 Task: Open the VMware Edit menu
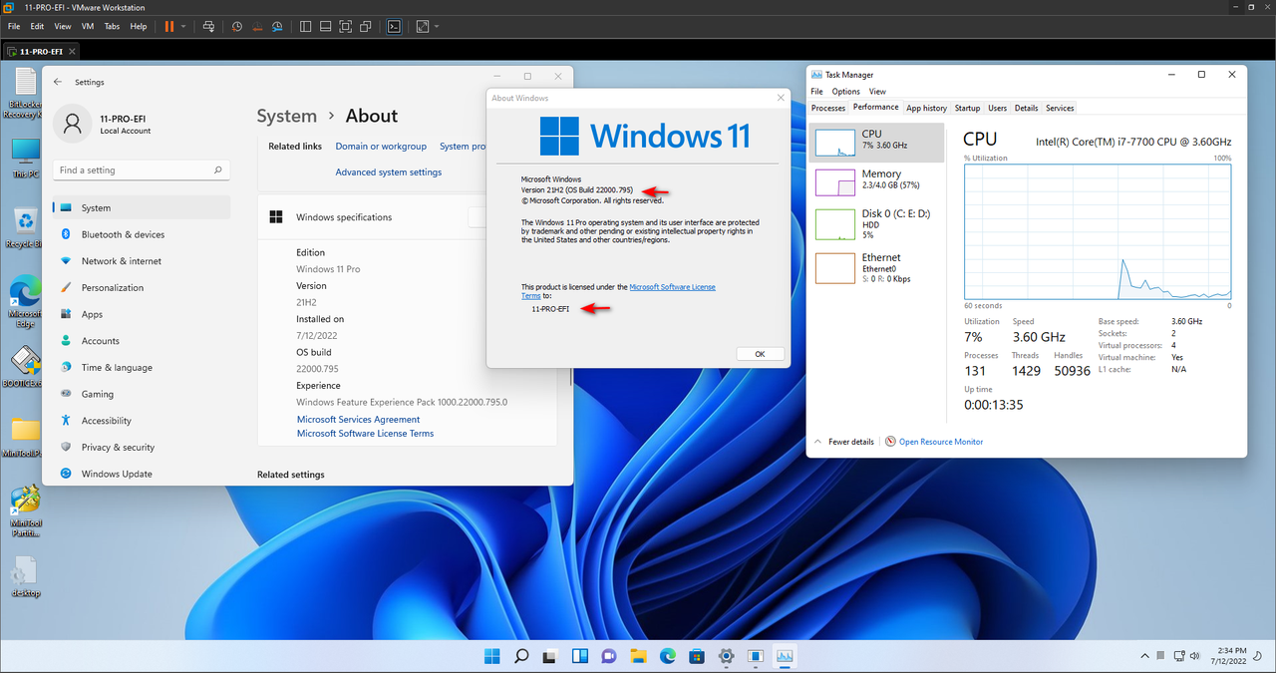[x=37, y=26]
